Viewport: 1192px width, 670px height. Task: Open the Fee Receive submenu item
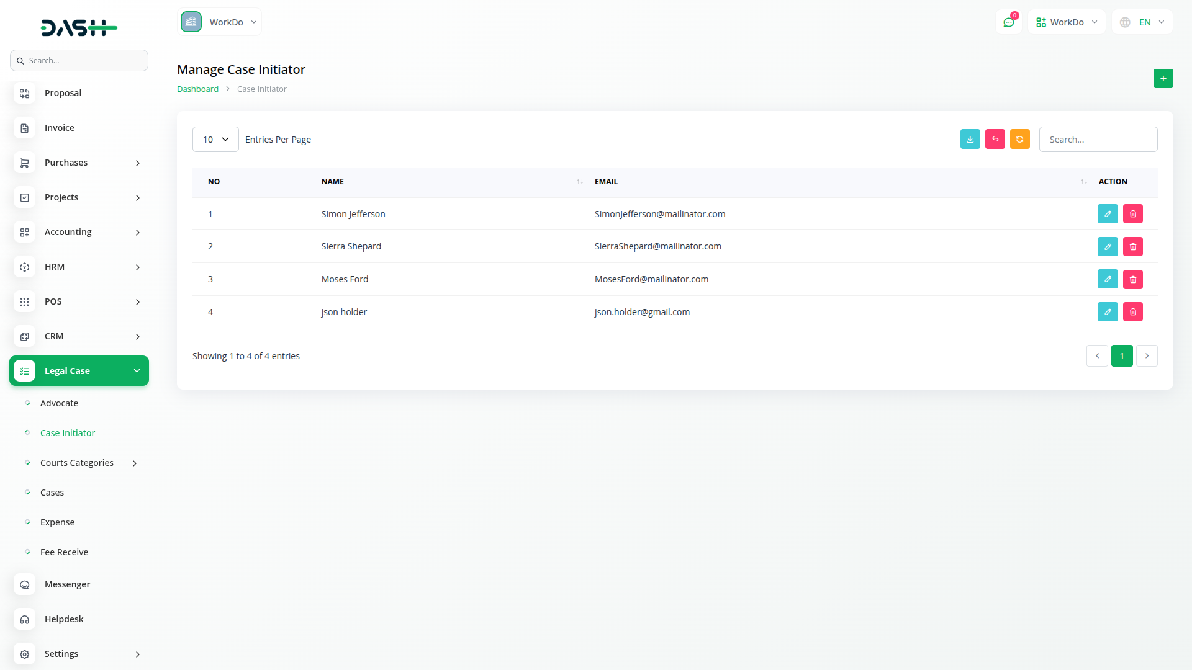(x=64, y=552)
